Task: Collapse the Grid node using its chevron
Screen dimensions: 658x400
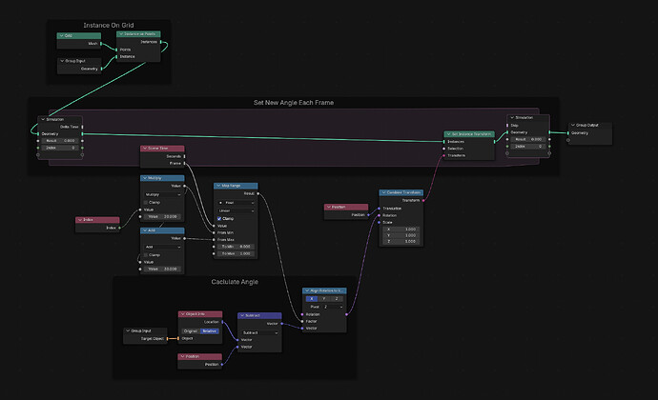Action: (61, 35)
